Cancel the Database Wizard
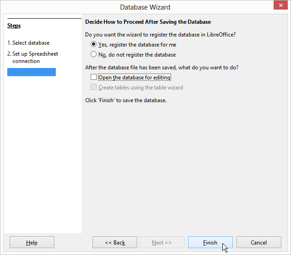The width and height of the screenshot is (291, 255). coord(259,242)
